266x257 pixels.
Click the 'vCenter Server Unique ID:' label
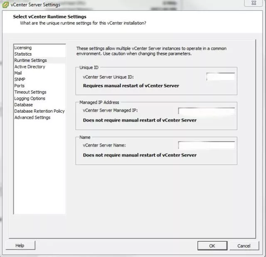click(x=108, y=77)
